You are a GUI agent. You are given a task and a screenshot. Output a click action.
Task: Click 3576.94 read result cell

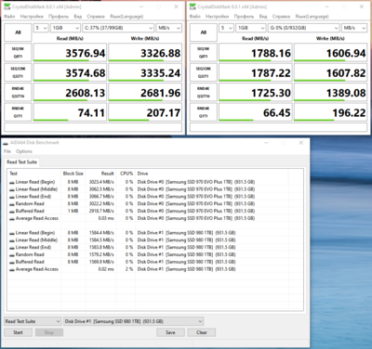tap(70, 53)
